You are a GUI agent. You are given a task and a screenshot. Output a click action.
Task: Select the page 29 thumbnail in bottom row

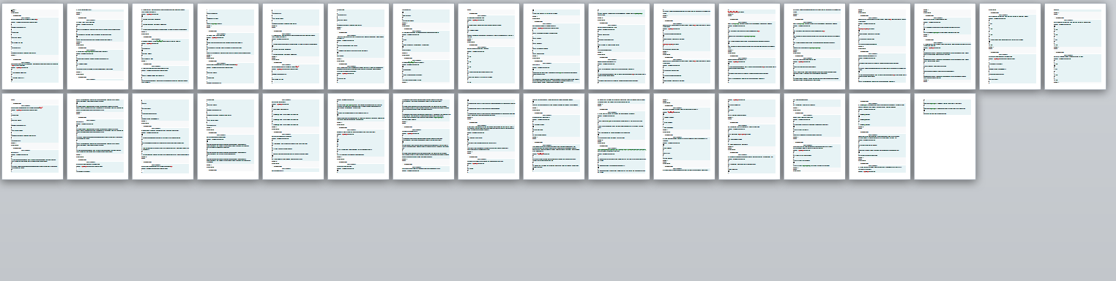click(749, 136)
